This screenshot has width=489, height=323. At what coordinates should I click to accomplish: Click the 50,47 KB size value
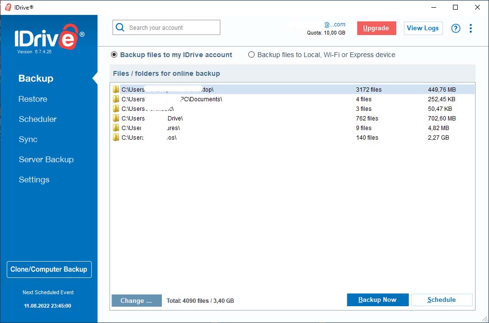coord(440,109)
